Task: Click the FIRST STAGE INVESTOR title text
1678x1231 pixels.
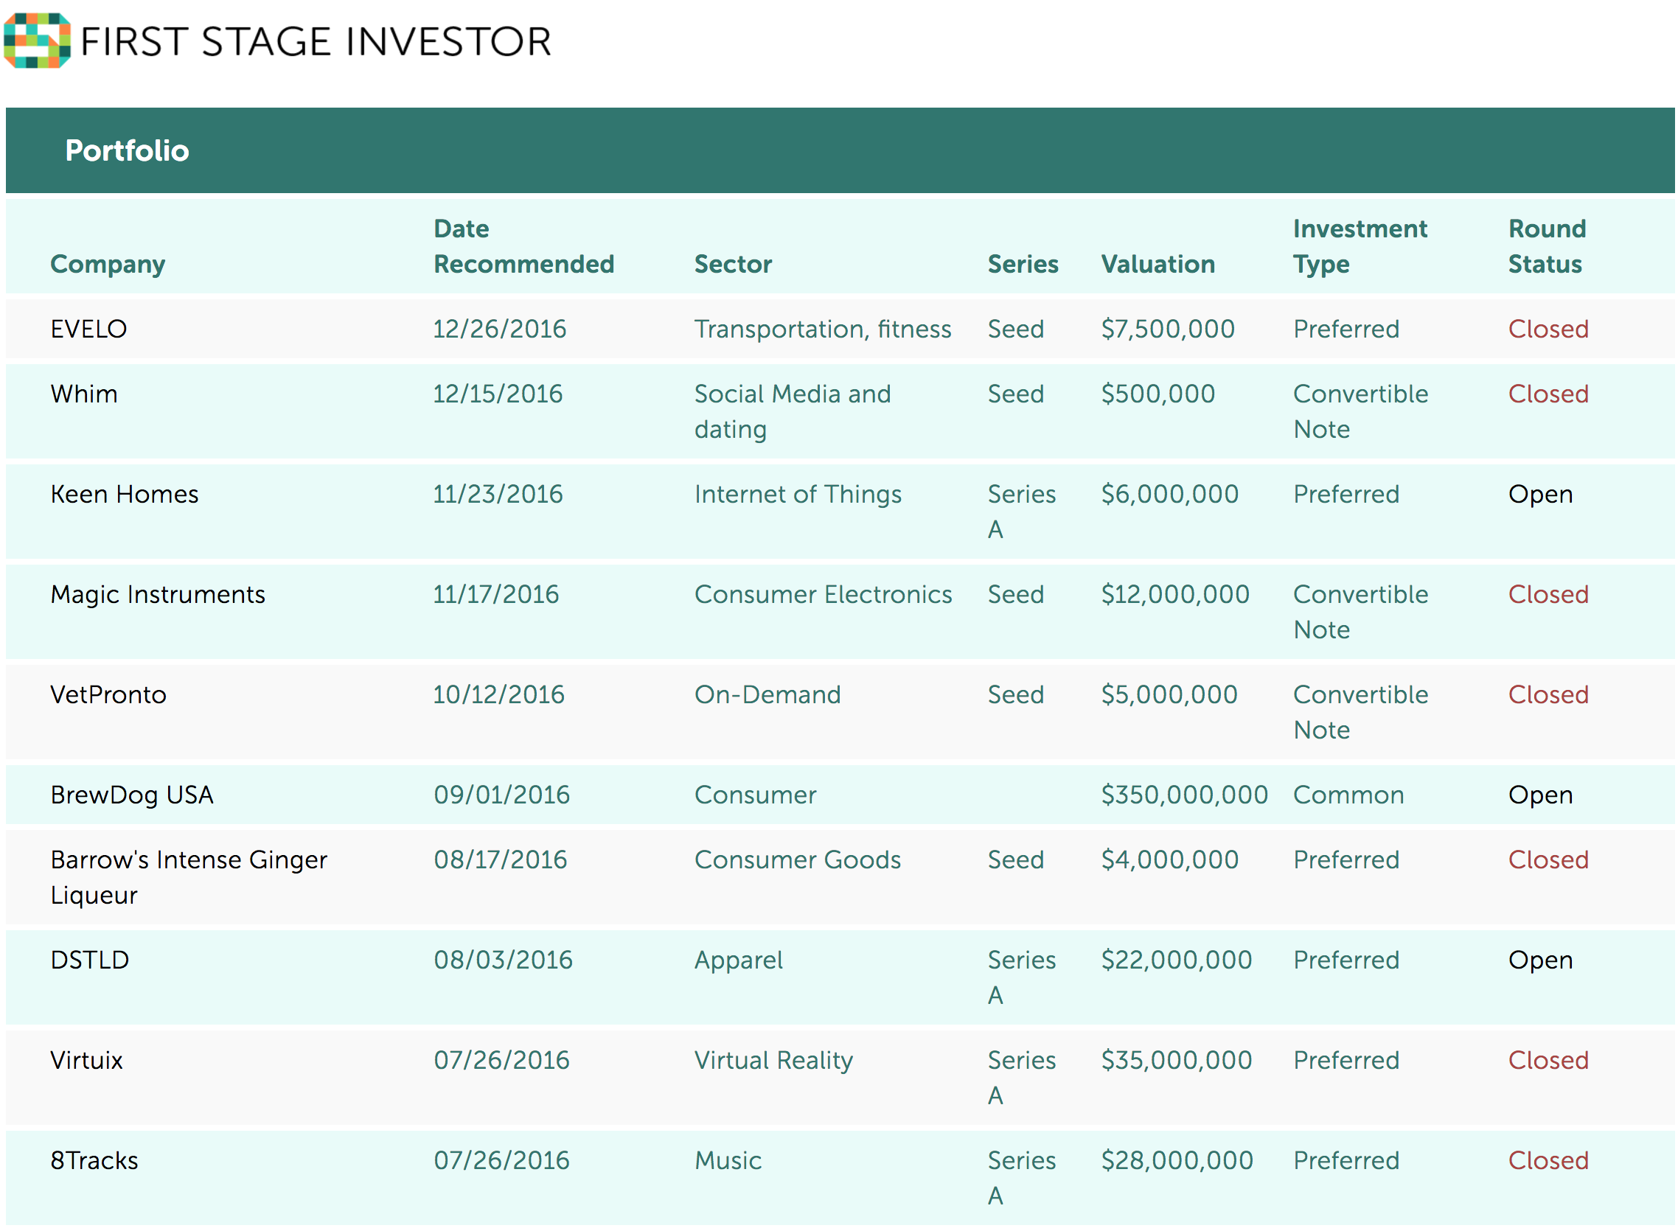Action: coord(316,42)
